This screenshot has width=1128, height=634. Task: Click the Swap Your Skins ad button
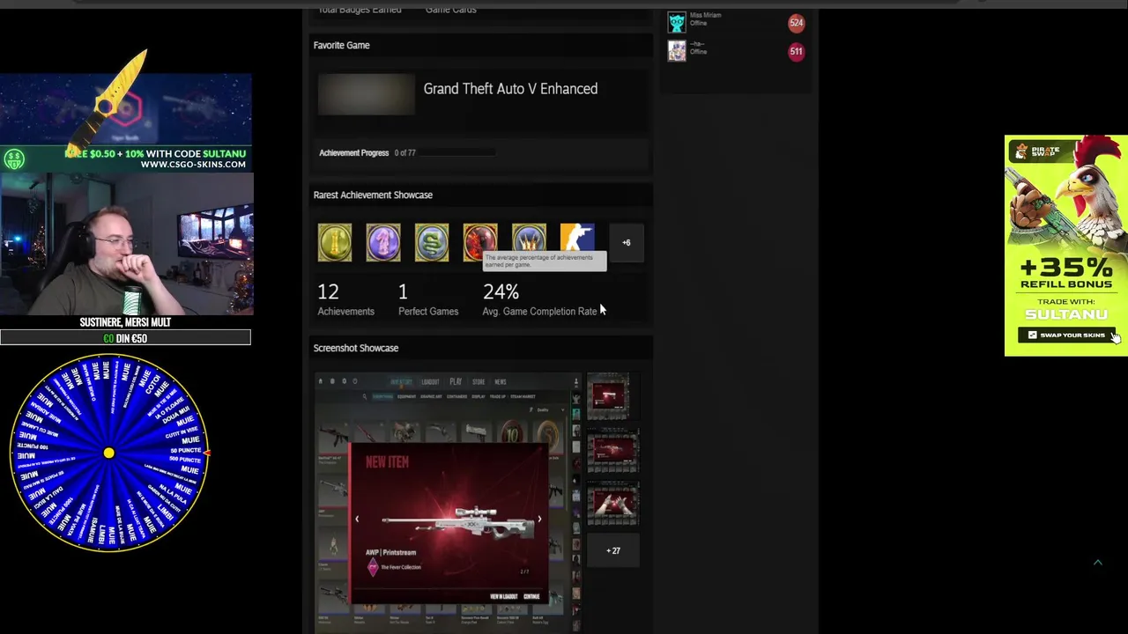pos(1066,335)
